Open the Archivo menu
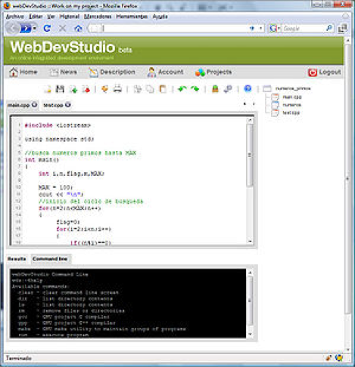 pyautogui.click(x=14, y=17)
